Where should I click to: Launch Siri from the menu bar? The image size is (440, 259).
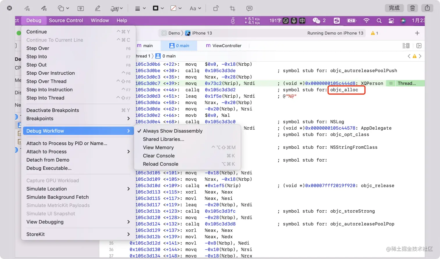pos(403,21)
